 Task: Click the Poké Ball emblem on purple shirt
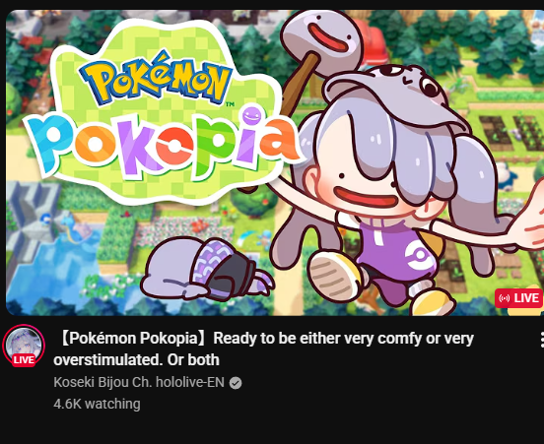[x=419, y=257]
